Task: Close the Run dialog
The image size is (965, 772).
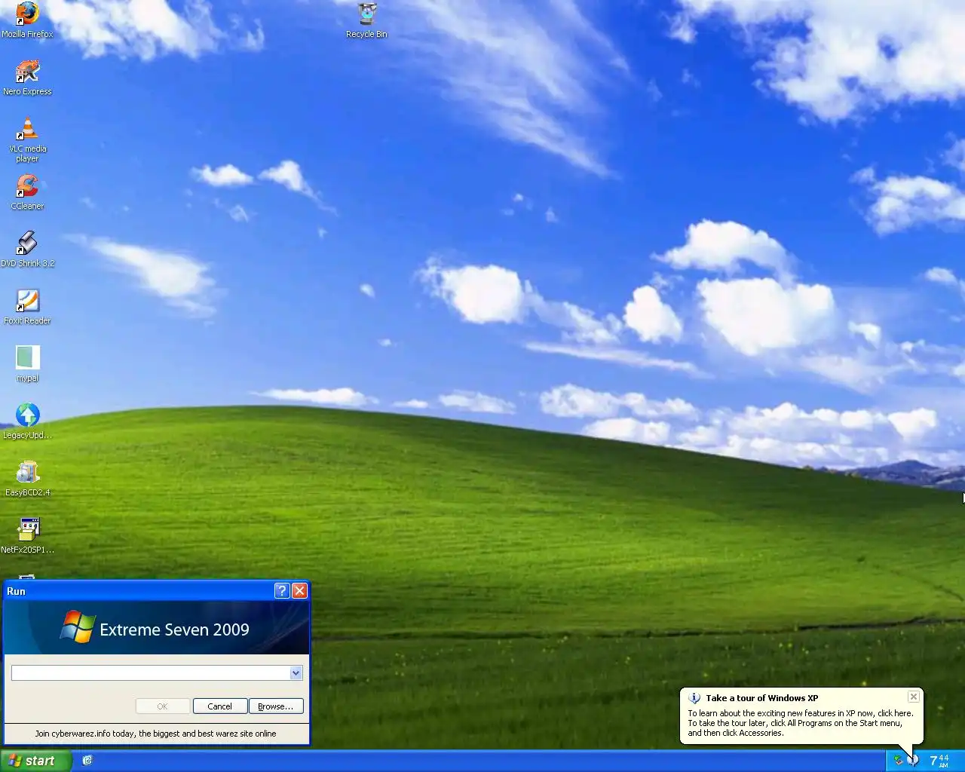Action: 299,590
